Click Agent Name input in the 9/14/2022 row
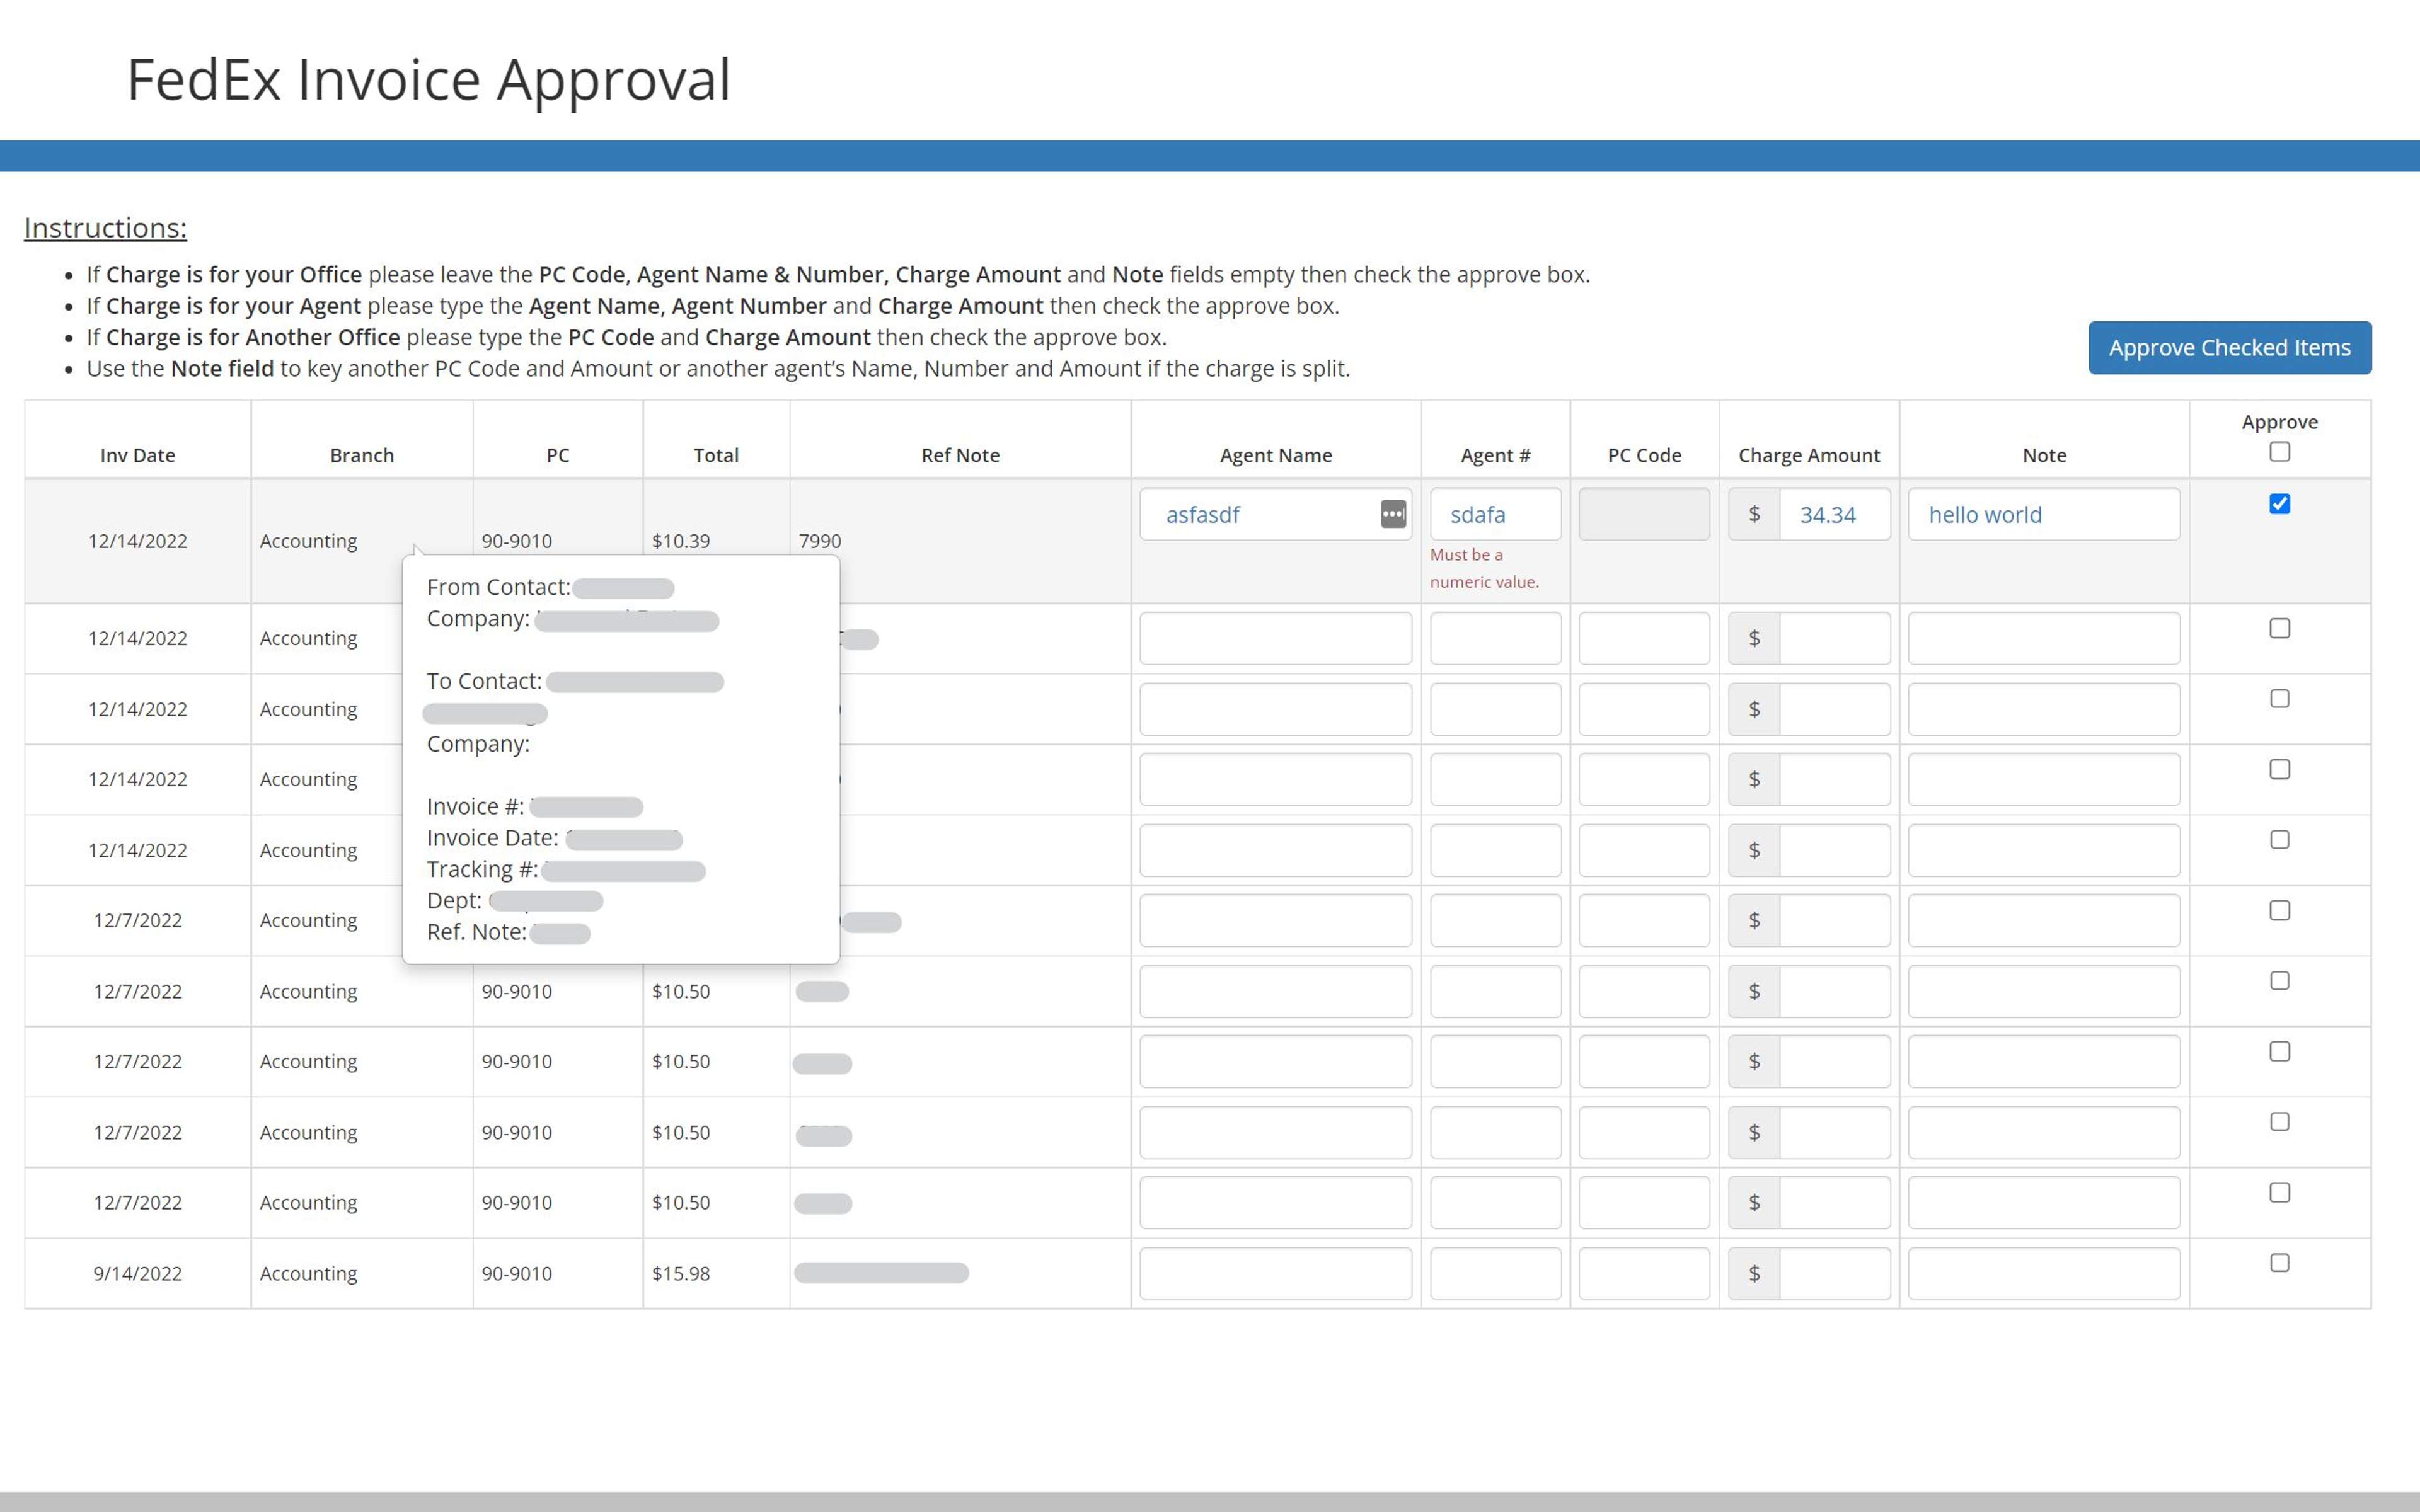The width and height of the screenshot is (2420, 1512). pyautogui.click(x=1275, y=1273)
